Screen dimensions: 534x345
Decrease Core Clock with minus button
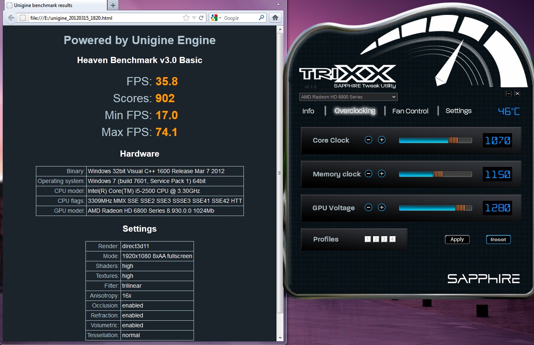click(369, 140)
